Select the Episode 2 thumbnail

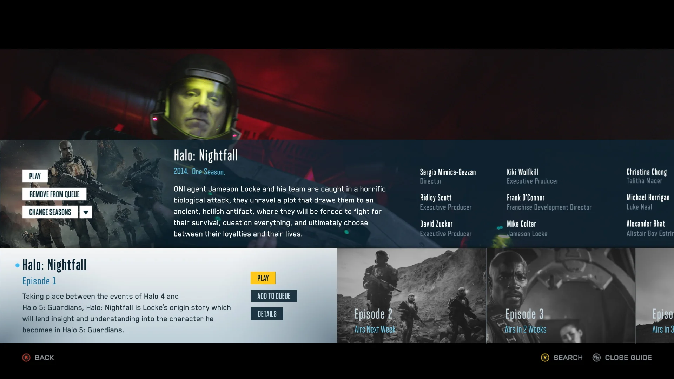click(x=411, y=296)
